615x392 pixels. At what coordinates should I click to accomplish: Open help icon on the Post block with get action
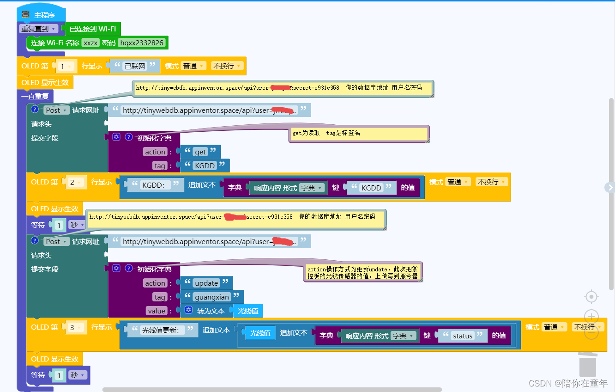[35, 110]
